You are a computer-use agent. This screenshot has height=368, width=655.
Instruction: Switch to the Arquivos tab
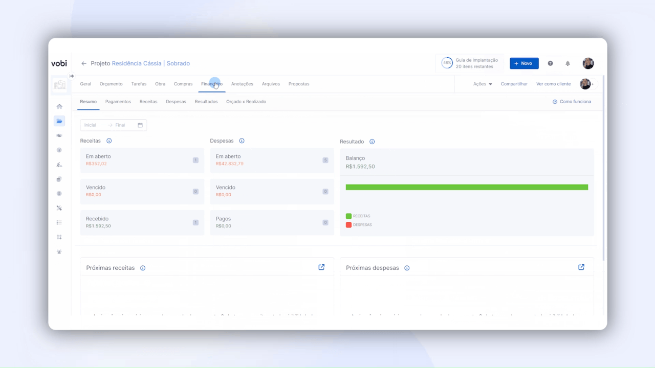(x=271, y=84)
